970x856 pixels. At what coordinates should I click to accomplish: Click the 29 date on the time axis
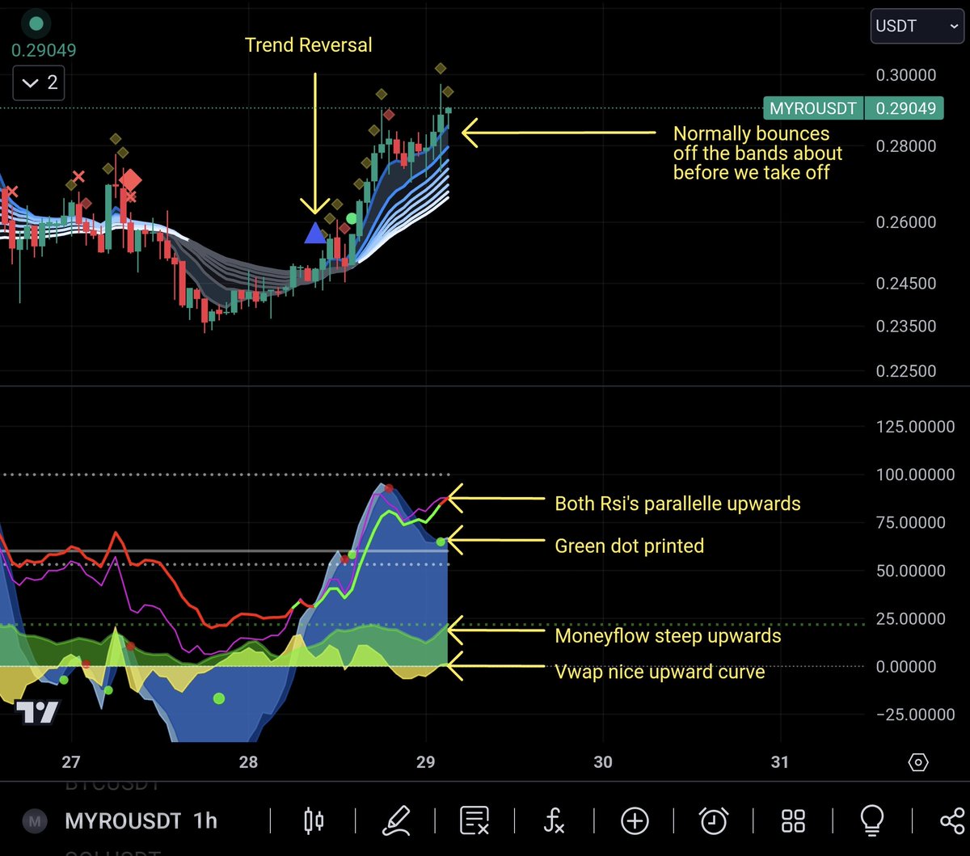[x=426, y=761]
